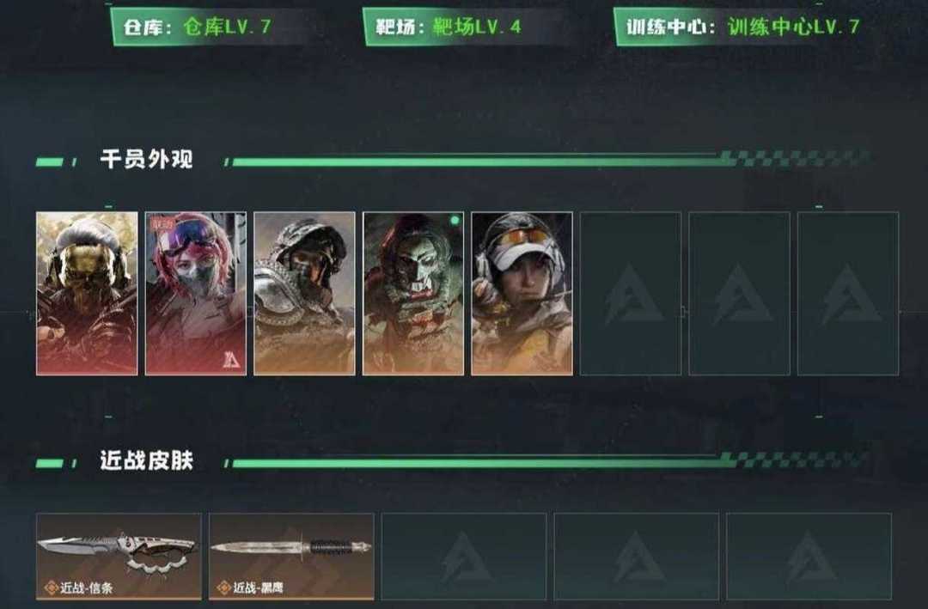
Task: Click middle empty melee skin slot
Action: (636, 557)
